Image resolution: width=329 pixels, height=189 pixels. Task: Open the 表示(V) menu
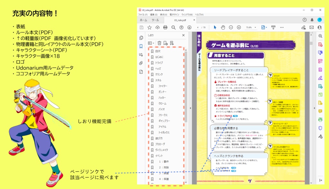(164, 14)
